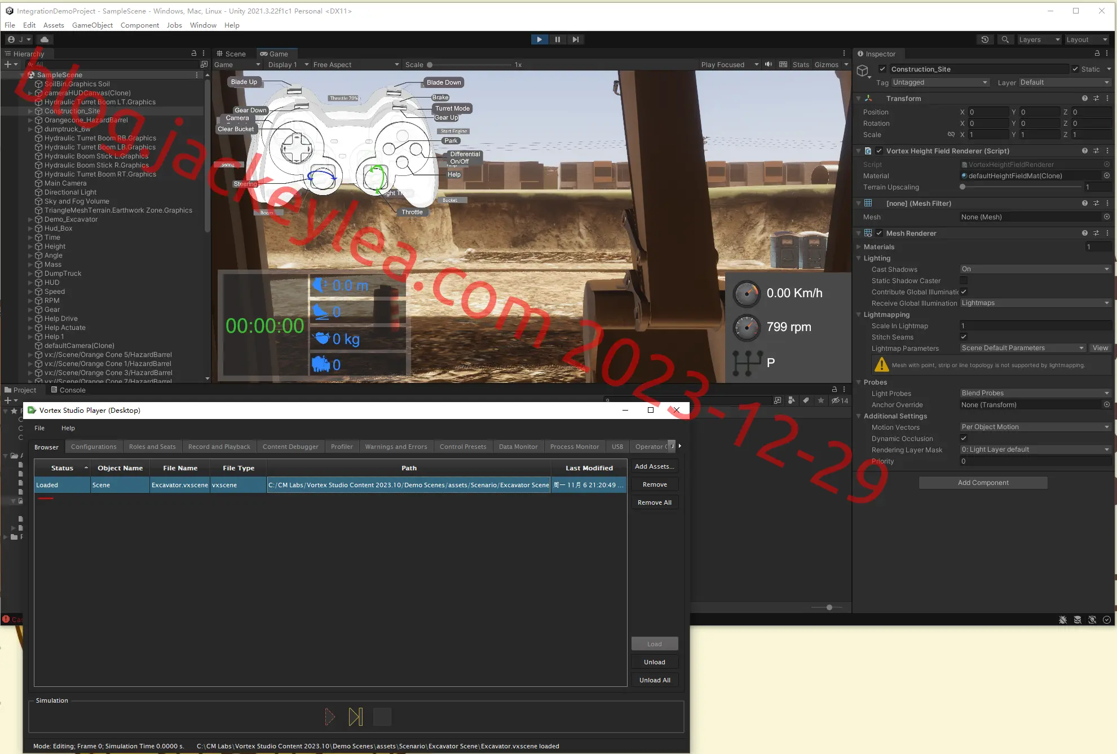Click the Vortex simulation play arrow

[330, 717]
